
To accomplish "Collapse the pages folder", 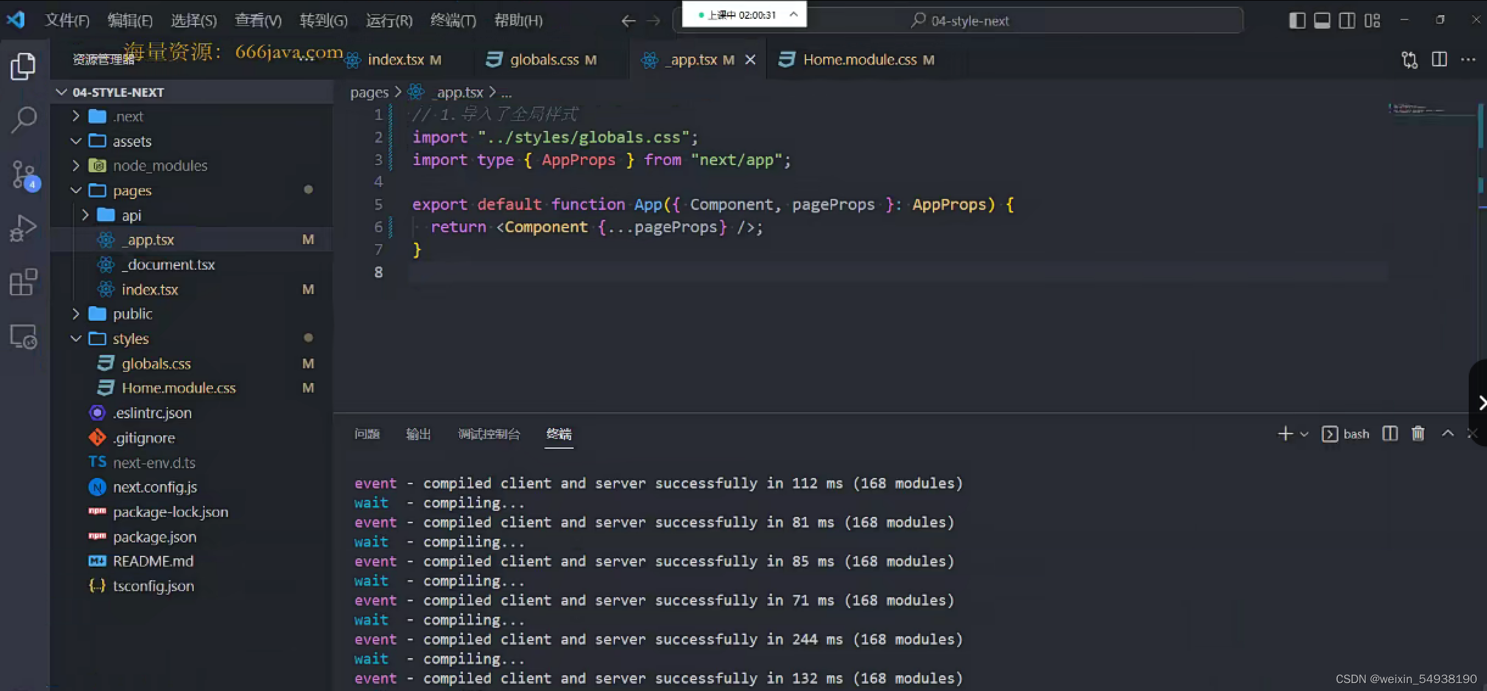I will 192,191.
